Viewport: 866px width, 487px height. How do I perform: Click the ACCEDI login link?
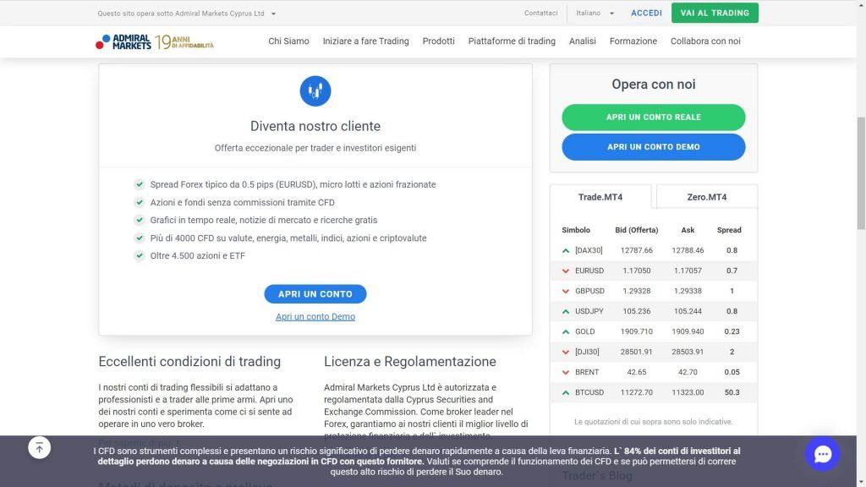pyautogui.click(x=646, y=14)
